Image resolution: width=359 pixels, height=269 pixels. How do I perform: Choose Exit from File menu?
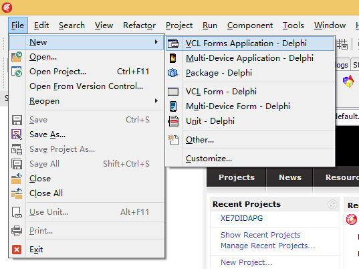tap(87, 250)
